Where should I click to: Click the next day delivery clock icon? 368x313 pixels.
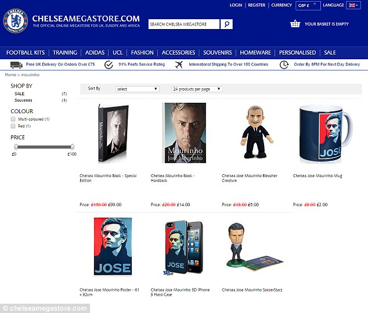[284, 65]
